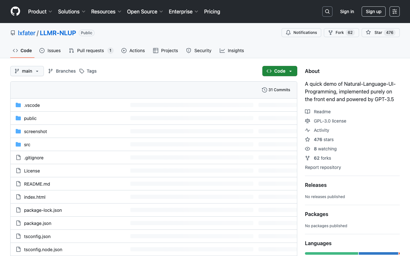The height and width of the screenshot is (256, 410).
Task: Click the tsconfig.node.json file icon
Action: pos(18,249)
